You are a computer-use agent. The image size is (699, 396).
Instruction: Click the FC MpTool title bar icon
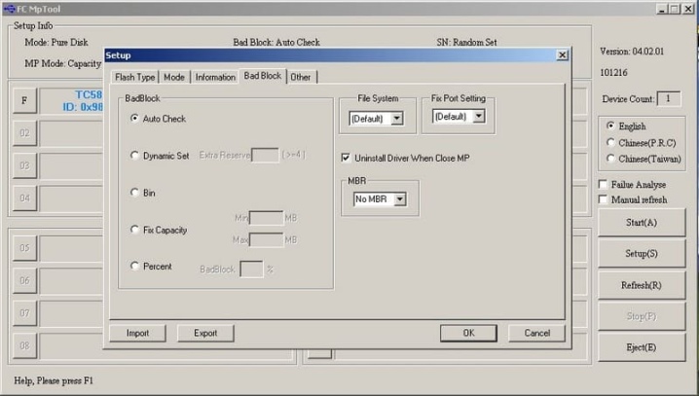coord(9,9)
